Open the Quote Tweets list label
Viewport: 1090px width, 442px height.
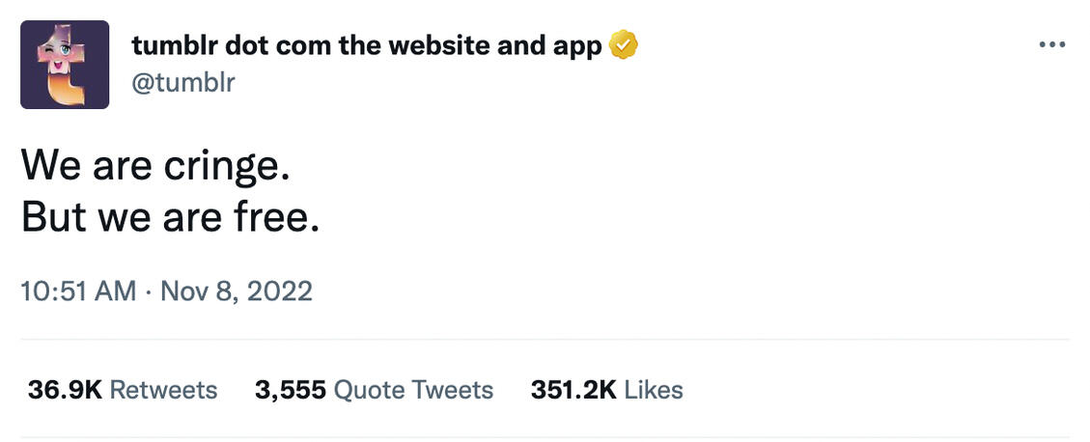(413, 390)
